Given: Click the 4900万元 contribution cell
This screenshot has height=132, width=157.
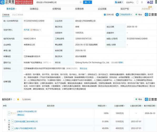Looking at the screenshot, I should click(x=120, y=128).
